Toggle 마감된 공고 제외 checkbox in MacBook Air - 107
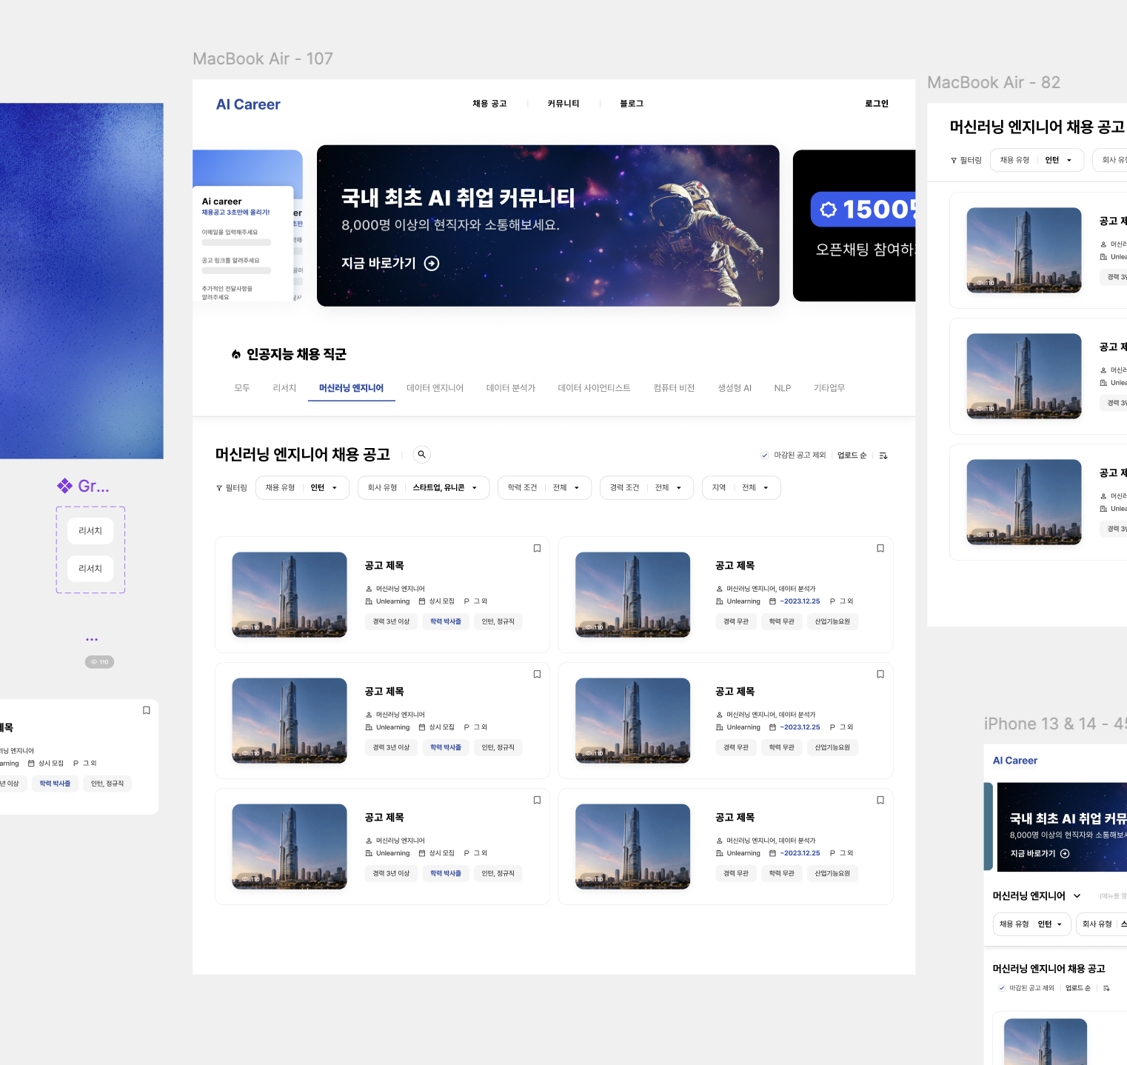This screenshot has height=1065, width=1127. point(765,455)
